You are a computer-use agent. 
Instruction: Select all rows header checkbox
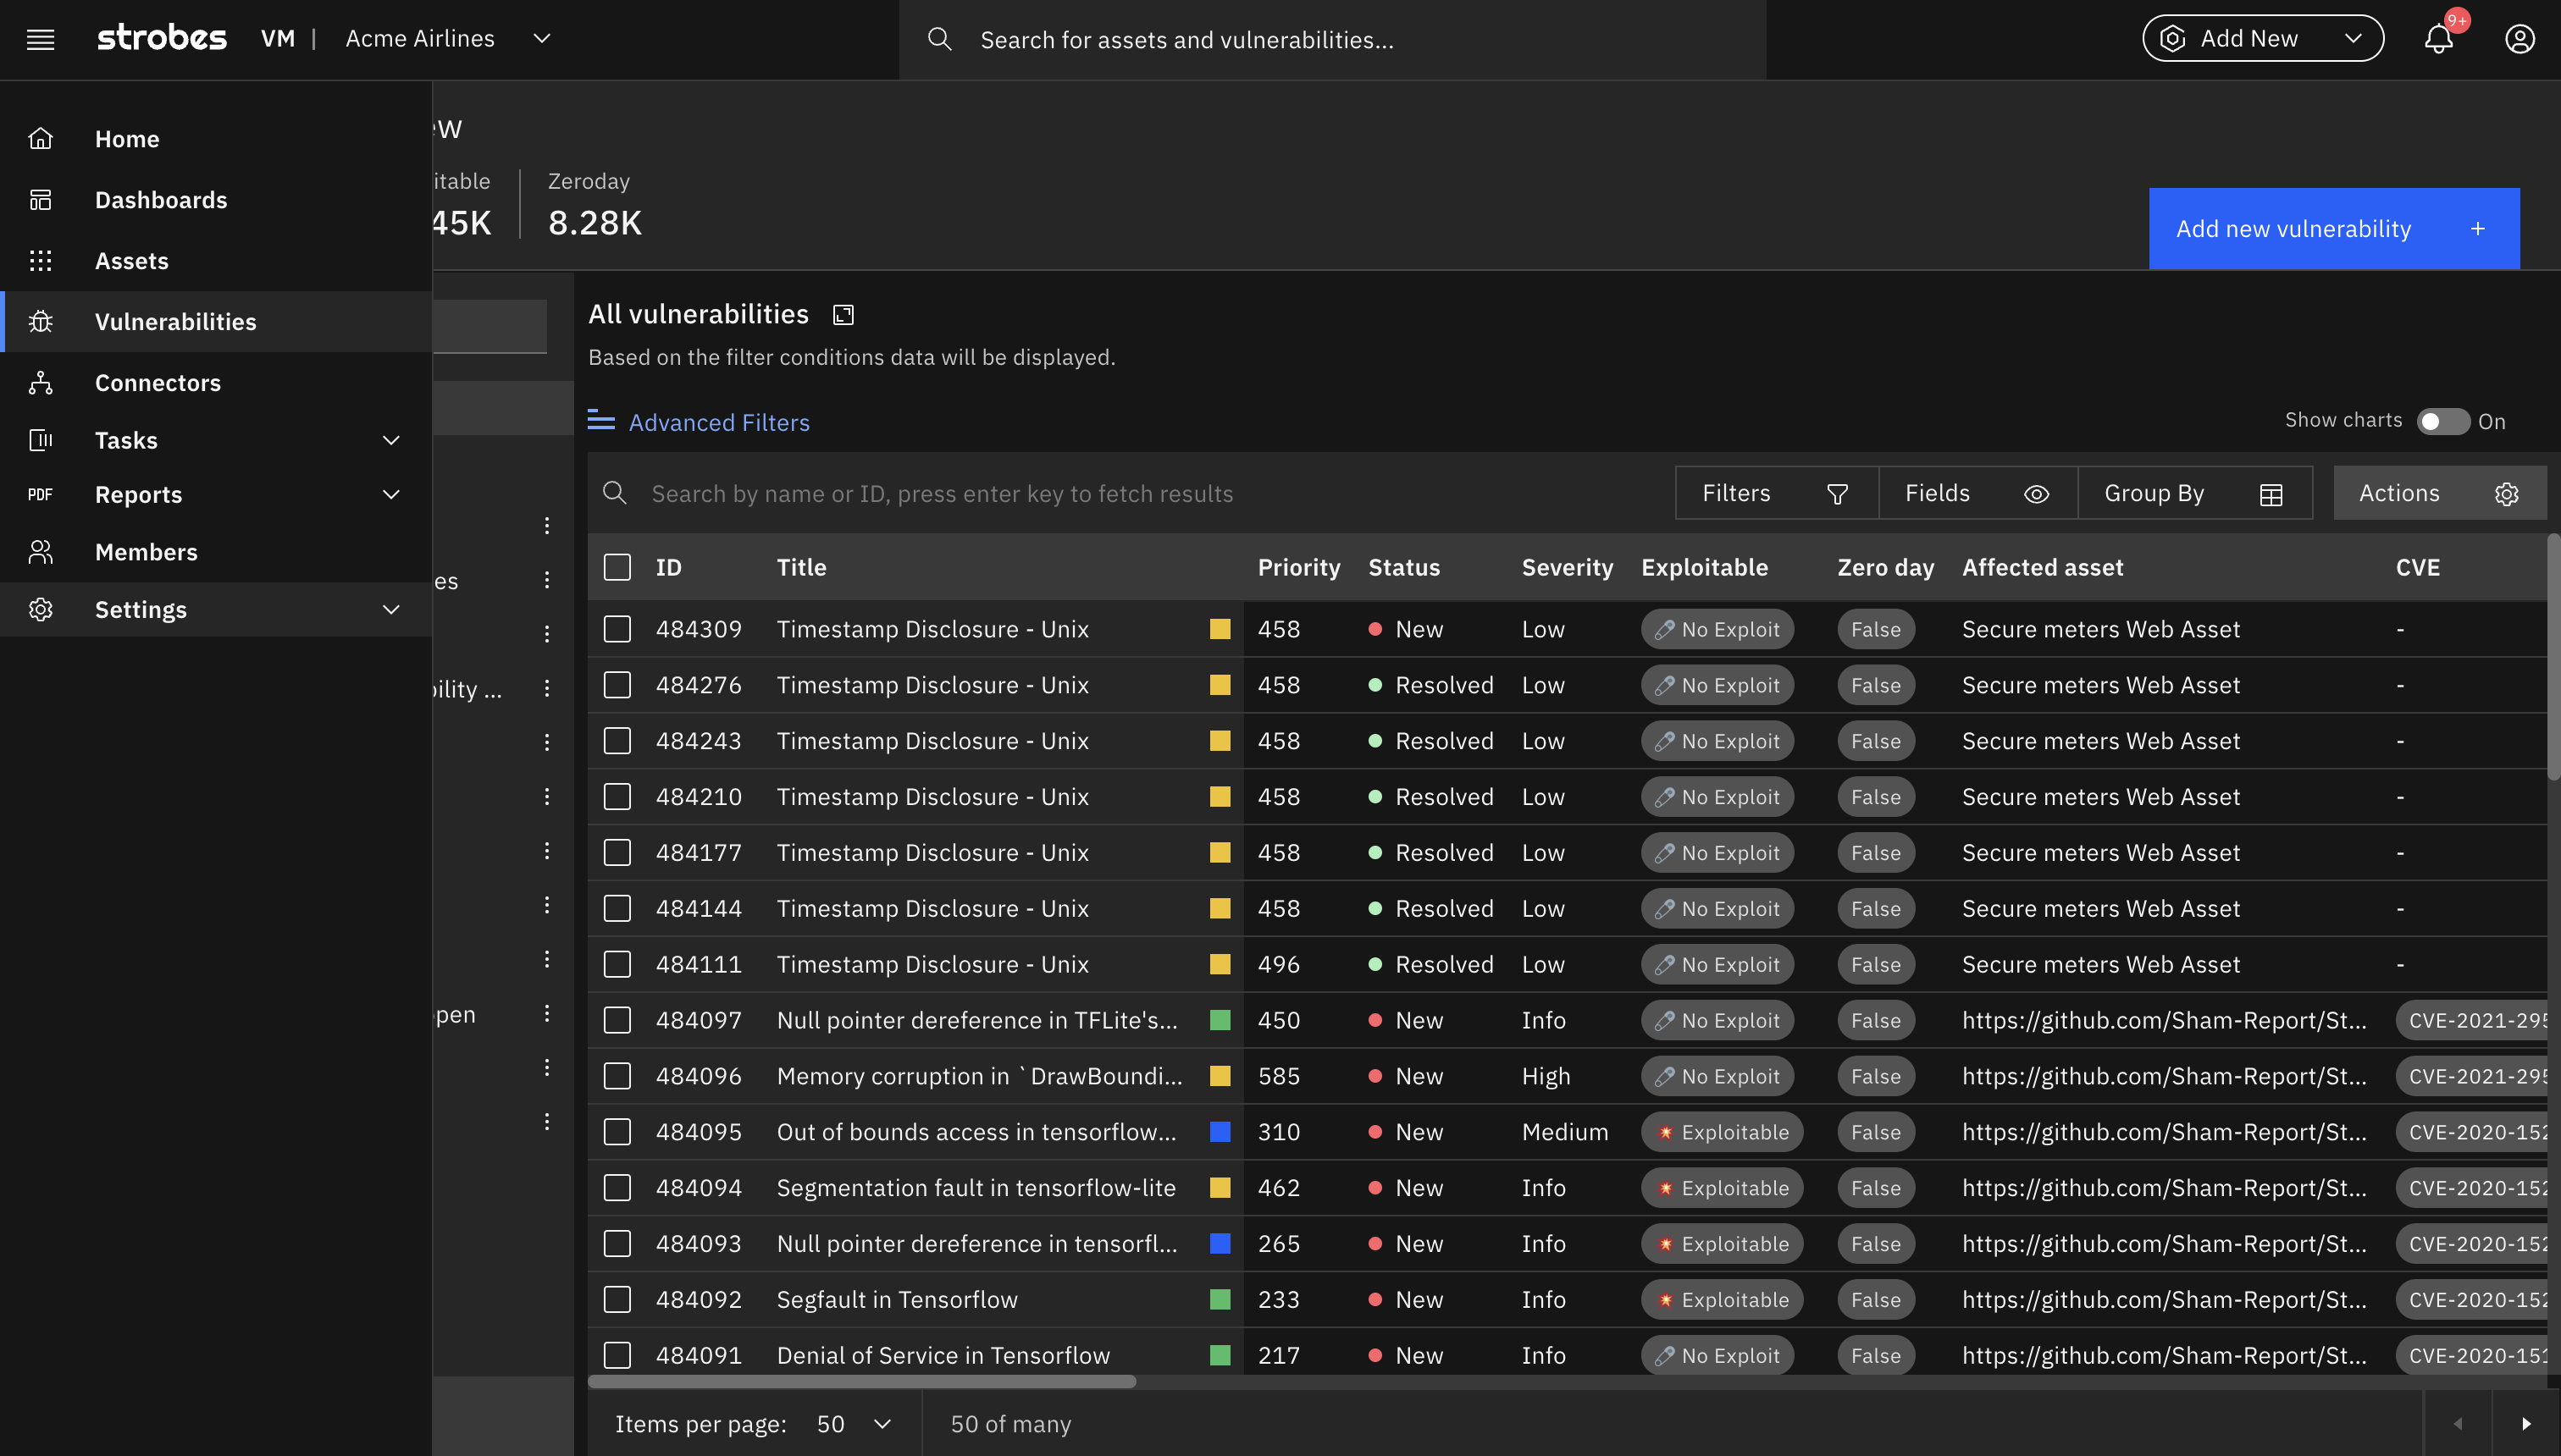click(x=617, y=567)
